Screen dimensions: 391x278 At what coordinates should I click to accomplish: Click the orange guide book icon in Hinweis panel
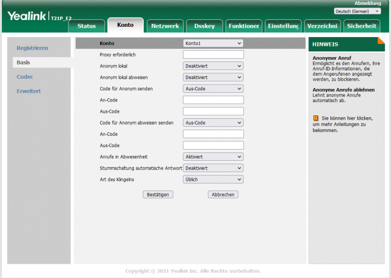click(x=316, y=118)
